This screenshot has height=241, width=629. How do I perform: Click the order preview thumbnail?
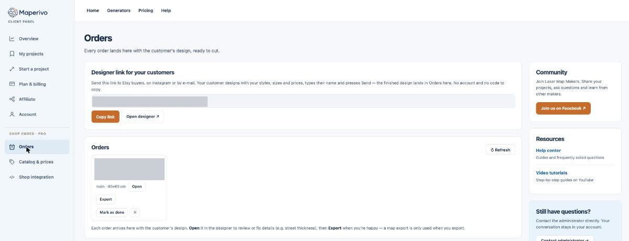129,169
